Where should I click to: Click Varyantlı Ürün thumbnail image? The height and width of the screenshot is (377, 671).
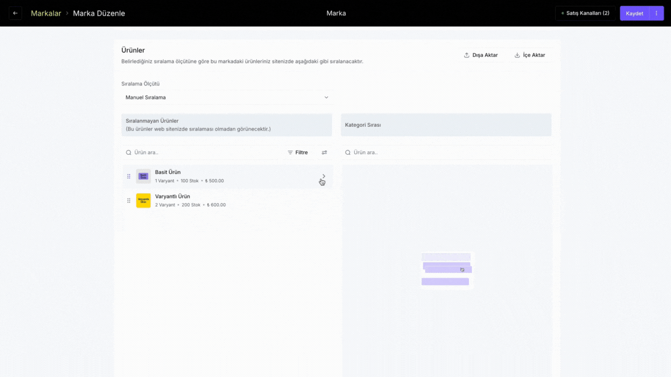click(x=143, y=201)
